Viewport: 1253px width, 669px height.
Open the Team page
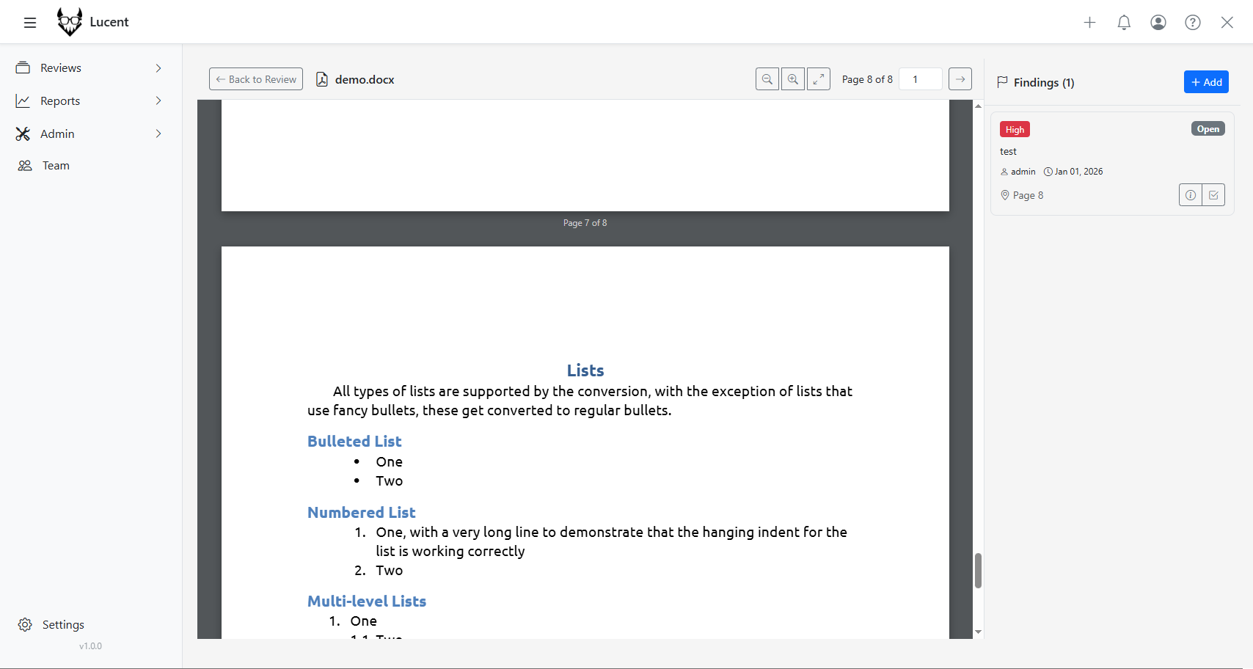tap(56, 166)
